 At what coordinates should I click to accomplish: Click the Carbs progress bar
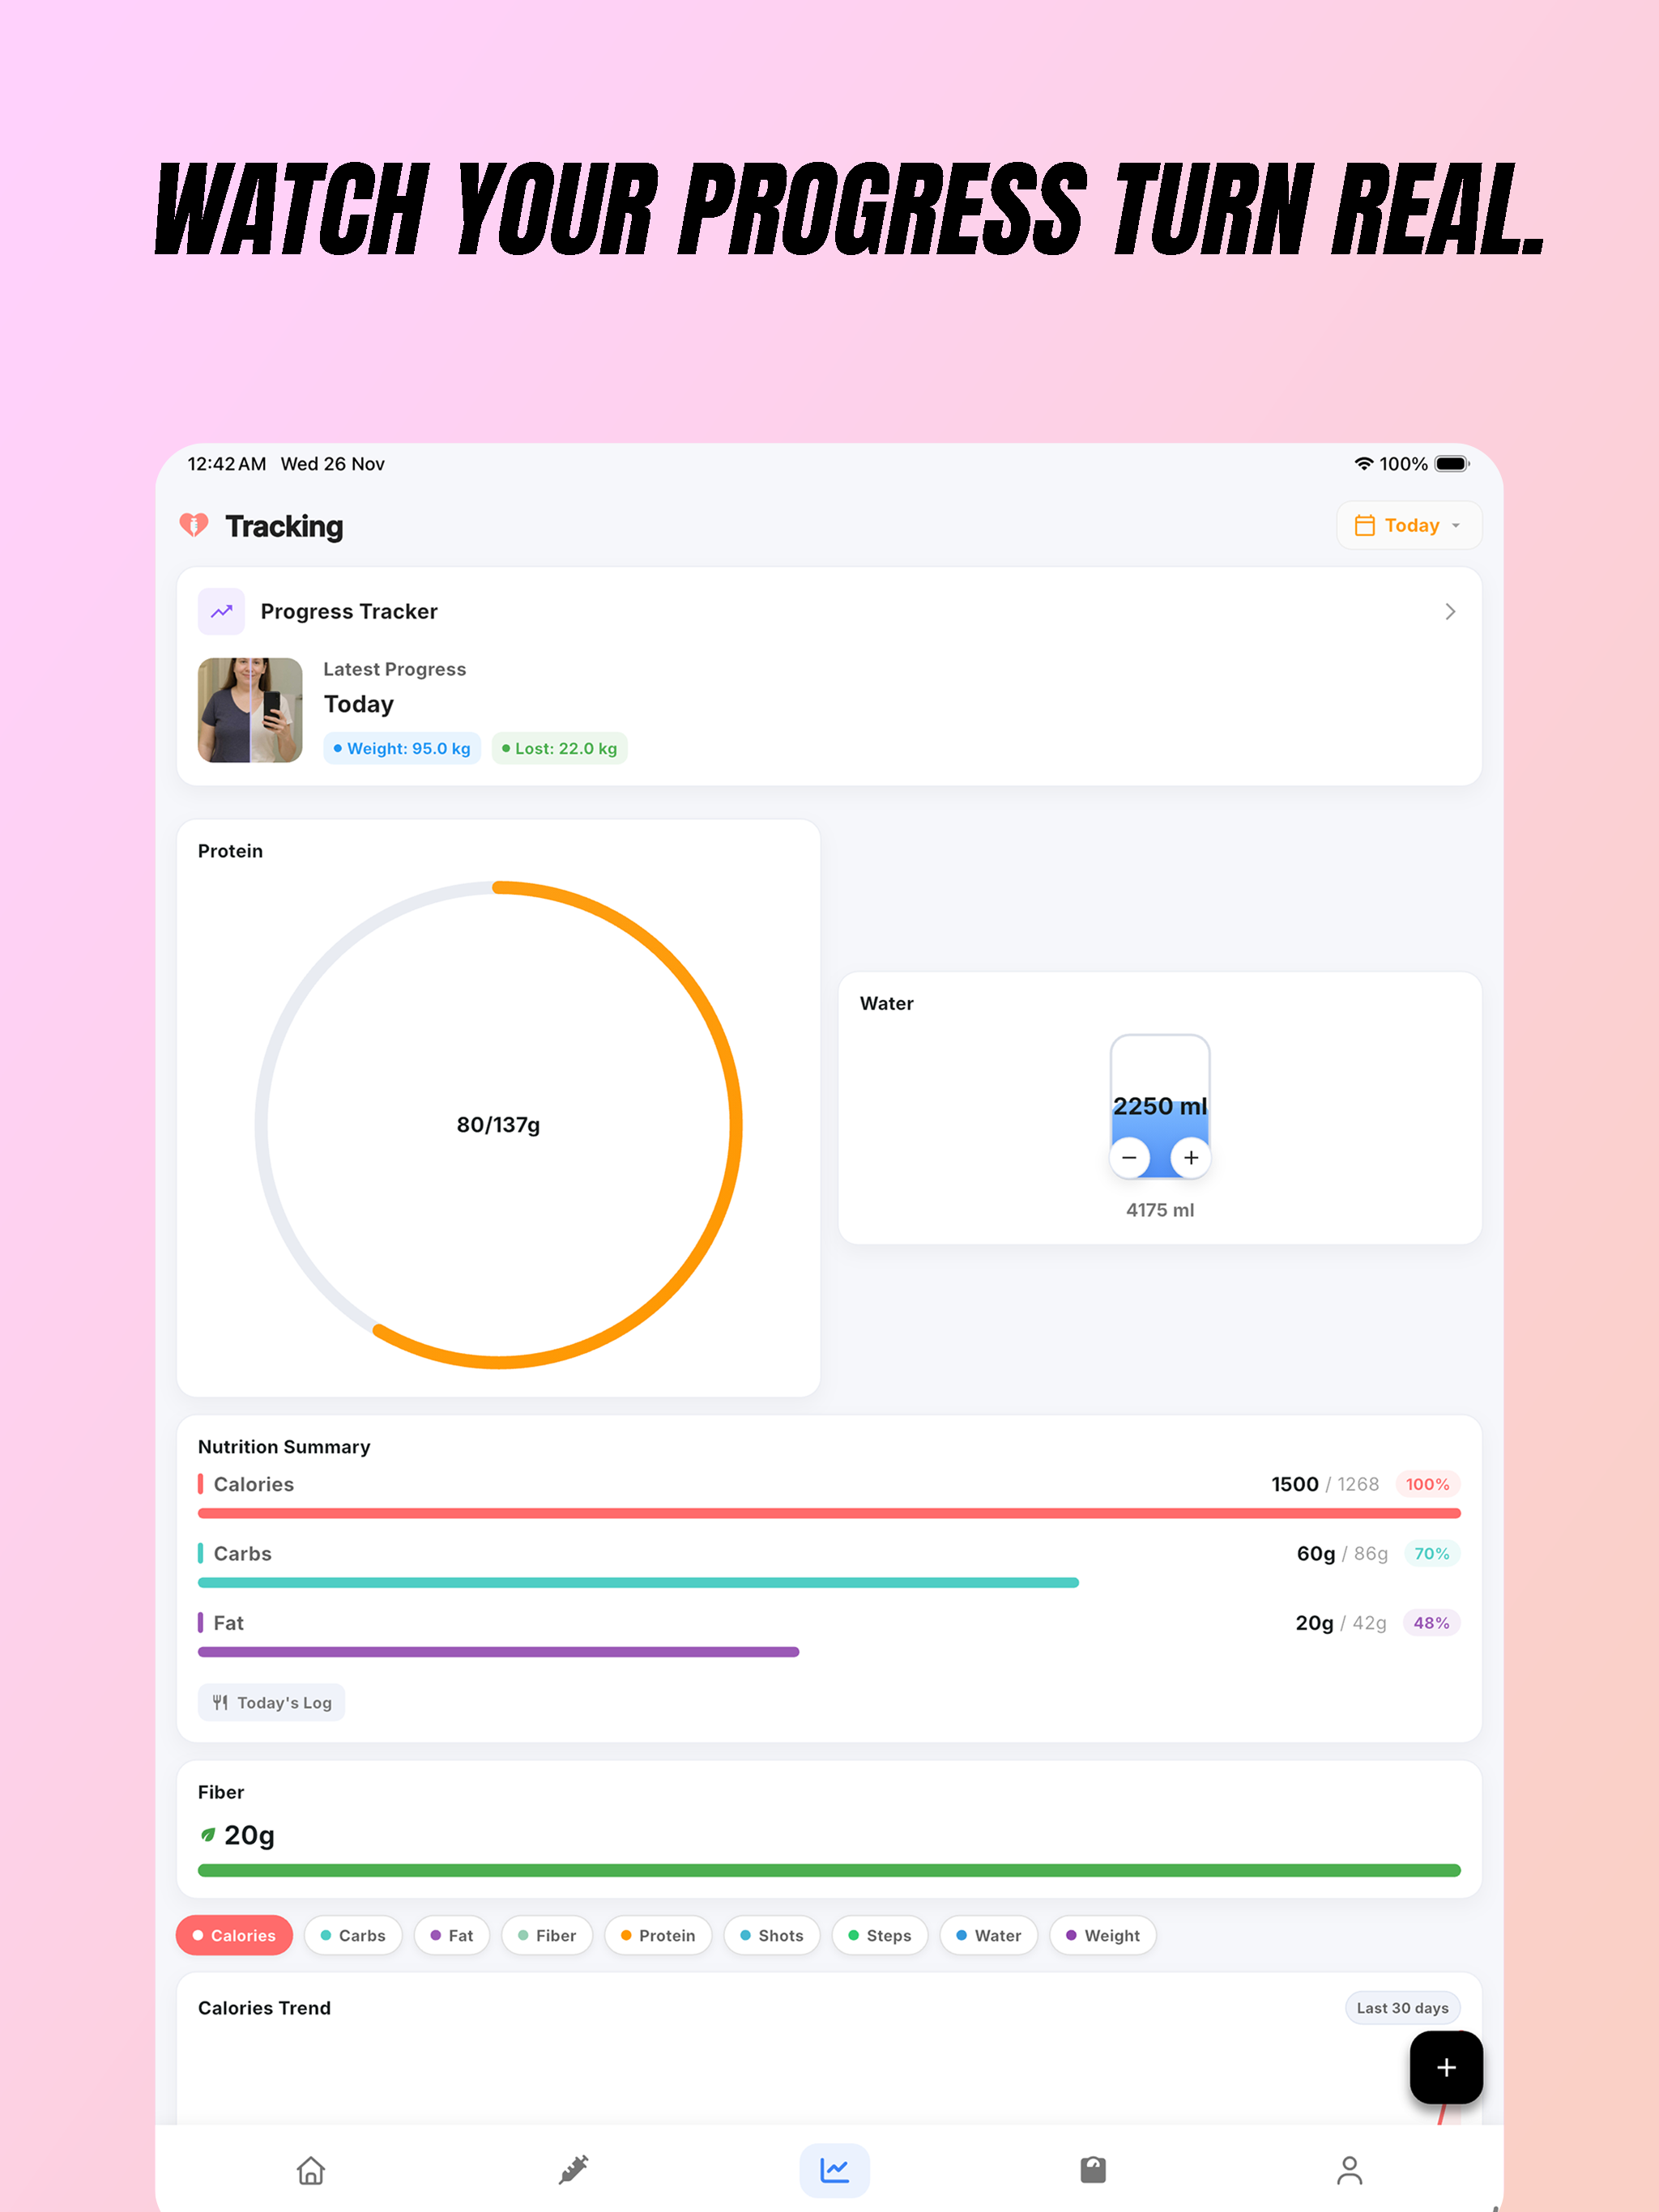[638, 1582]
